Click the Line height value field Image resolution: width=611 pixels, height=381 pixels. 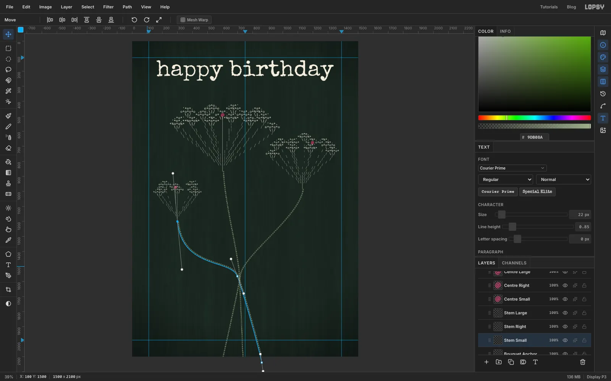point(583,227)
